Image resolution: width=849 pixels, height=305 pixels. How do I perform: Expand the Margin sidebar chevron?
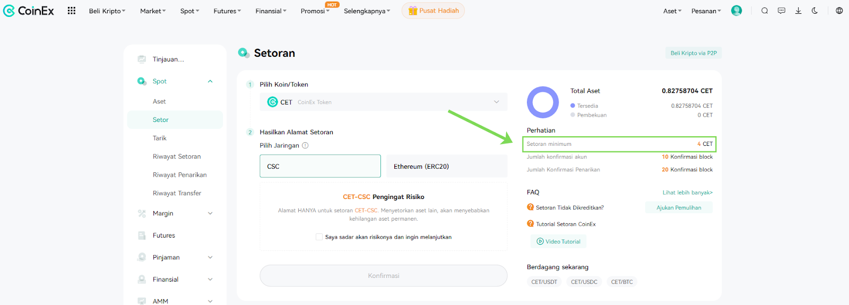(x=210, y=213)
